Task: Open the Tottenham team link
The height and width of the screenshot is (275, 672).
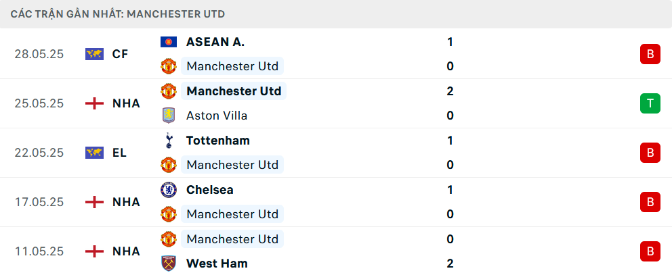Action: 217,141
